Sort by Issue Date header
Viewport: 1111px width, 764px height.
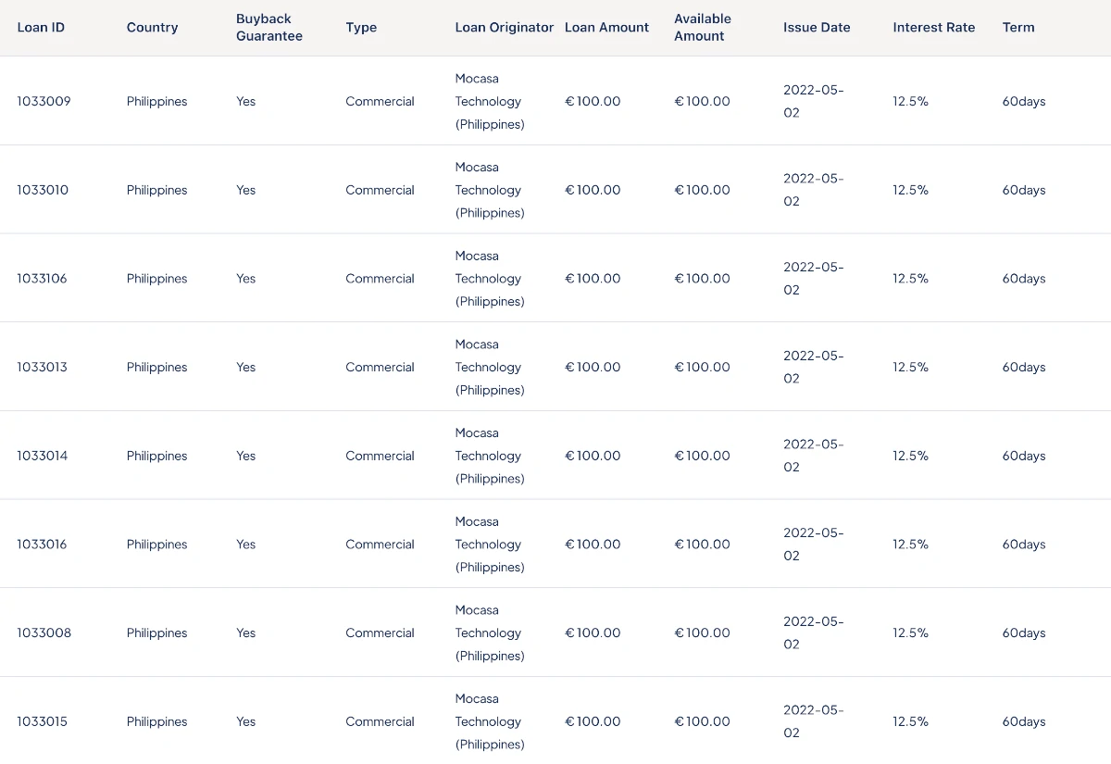click(x=817, y=27)
